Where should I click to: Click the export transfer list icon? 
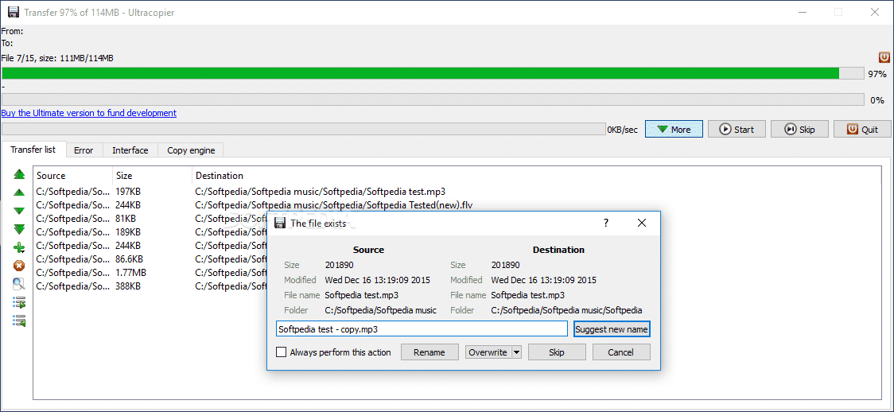point(19,302)
